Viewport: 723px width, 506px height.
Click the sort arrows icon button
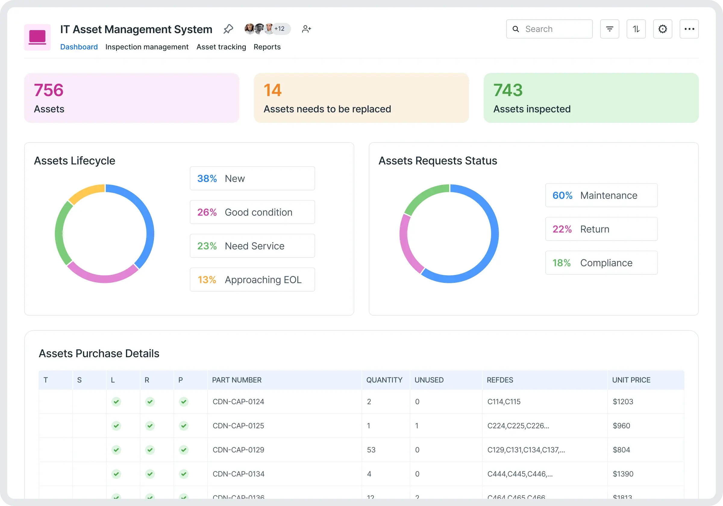coord(636,29)
